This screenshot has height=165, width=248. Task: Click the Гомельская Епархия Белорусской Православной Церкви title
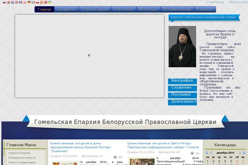point(125,122)
